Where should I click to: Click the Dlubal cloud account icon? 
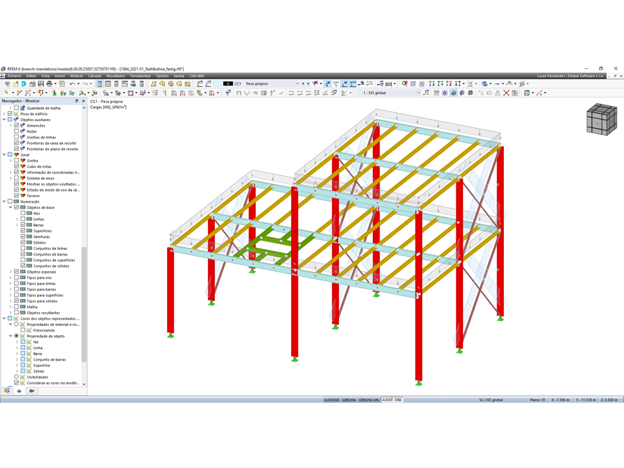pos(24,83)
